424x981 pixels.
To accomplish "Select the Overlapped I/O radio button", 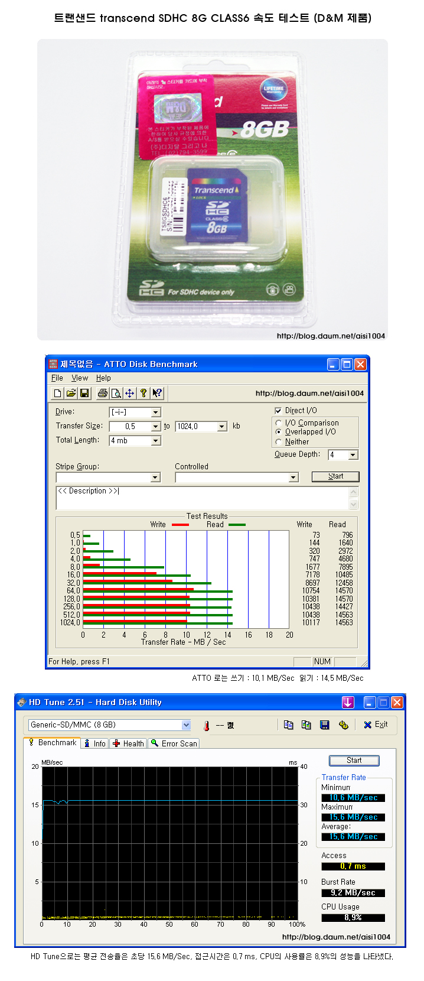I will coord(279,432).
